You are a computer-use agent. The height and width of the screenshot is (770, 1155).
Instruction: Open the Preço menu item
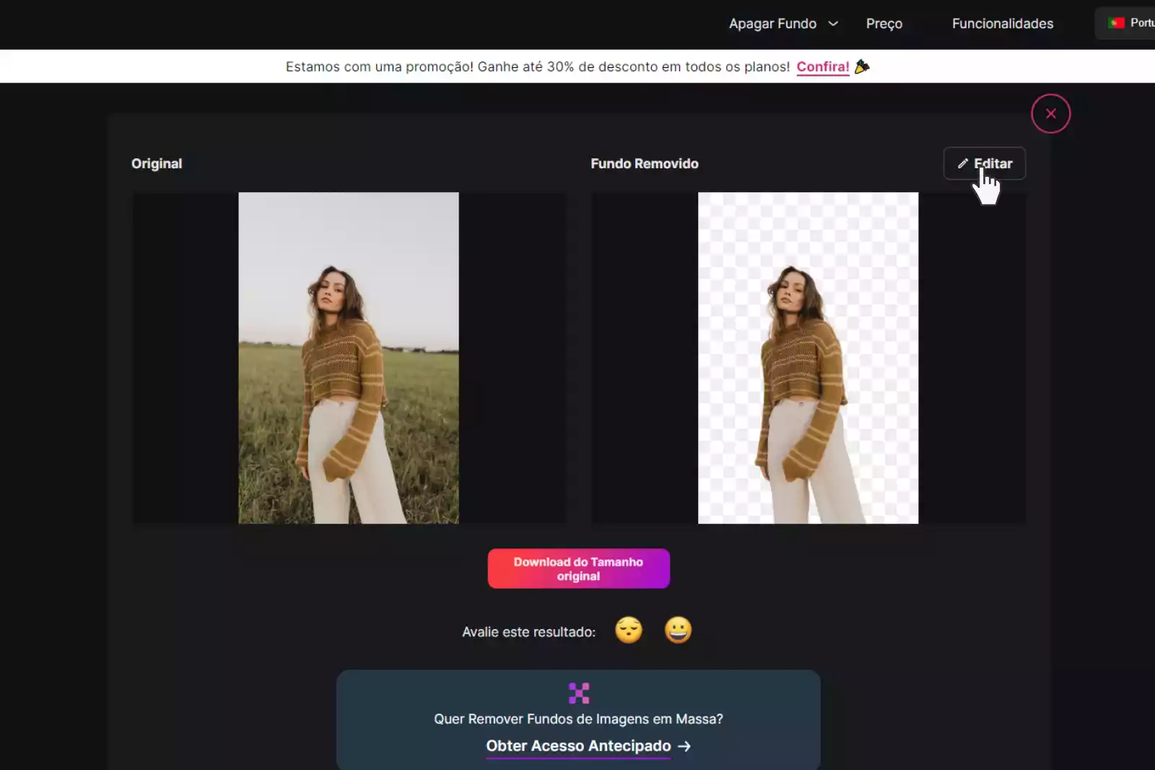tap(885, 23)
